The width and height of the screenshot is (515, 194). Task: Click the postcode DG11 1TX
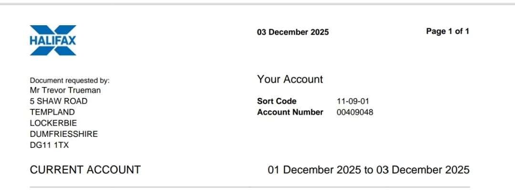coord(49,145)
